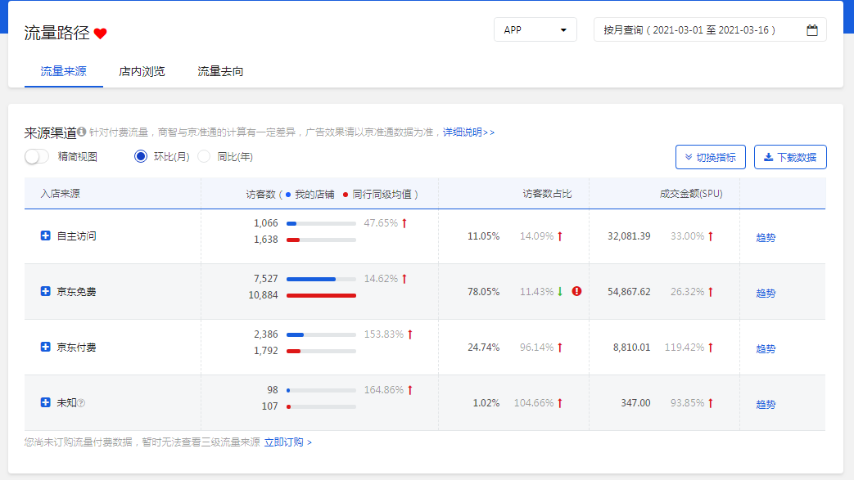Open the 详细说明>> link
The width and height of the screenshot is (854, 480).
468,132
